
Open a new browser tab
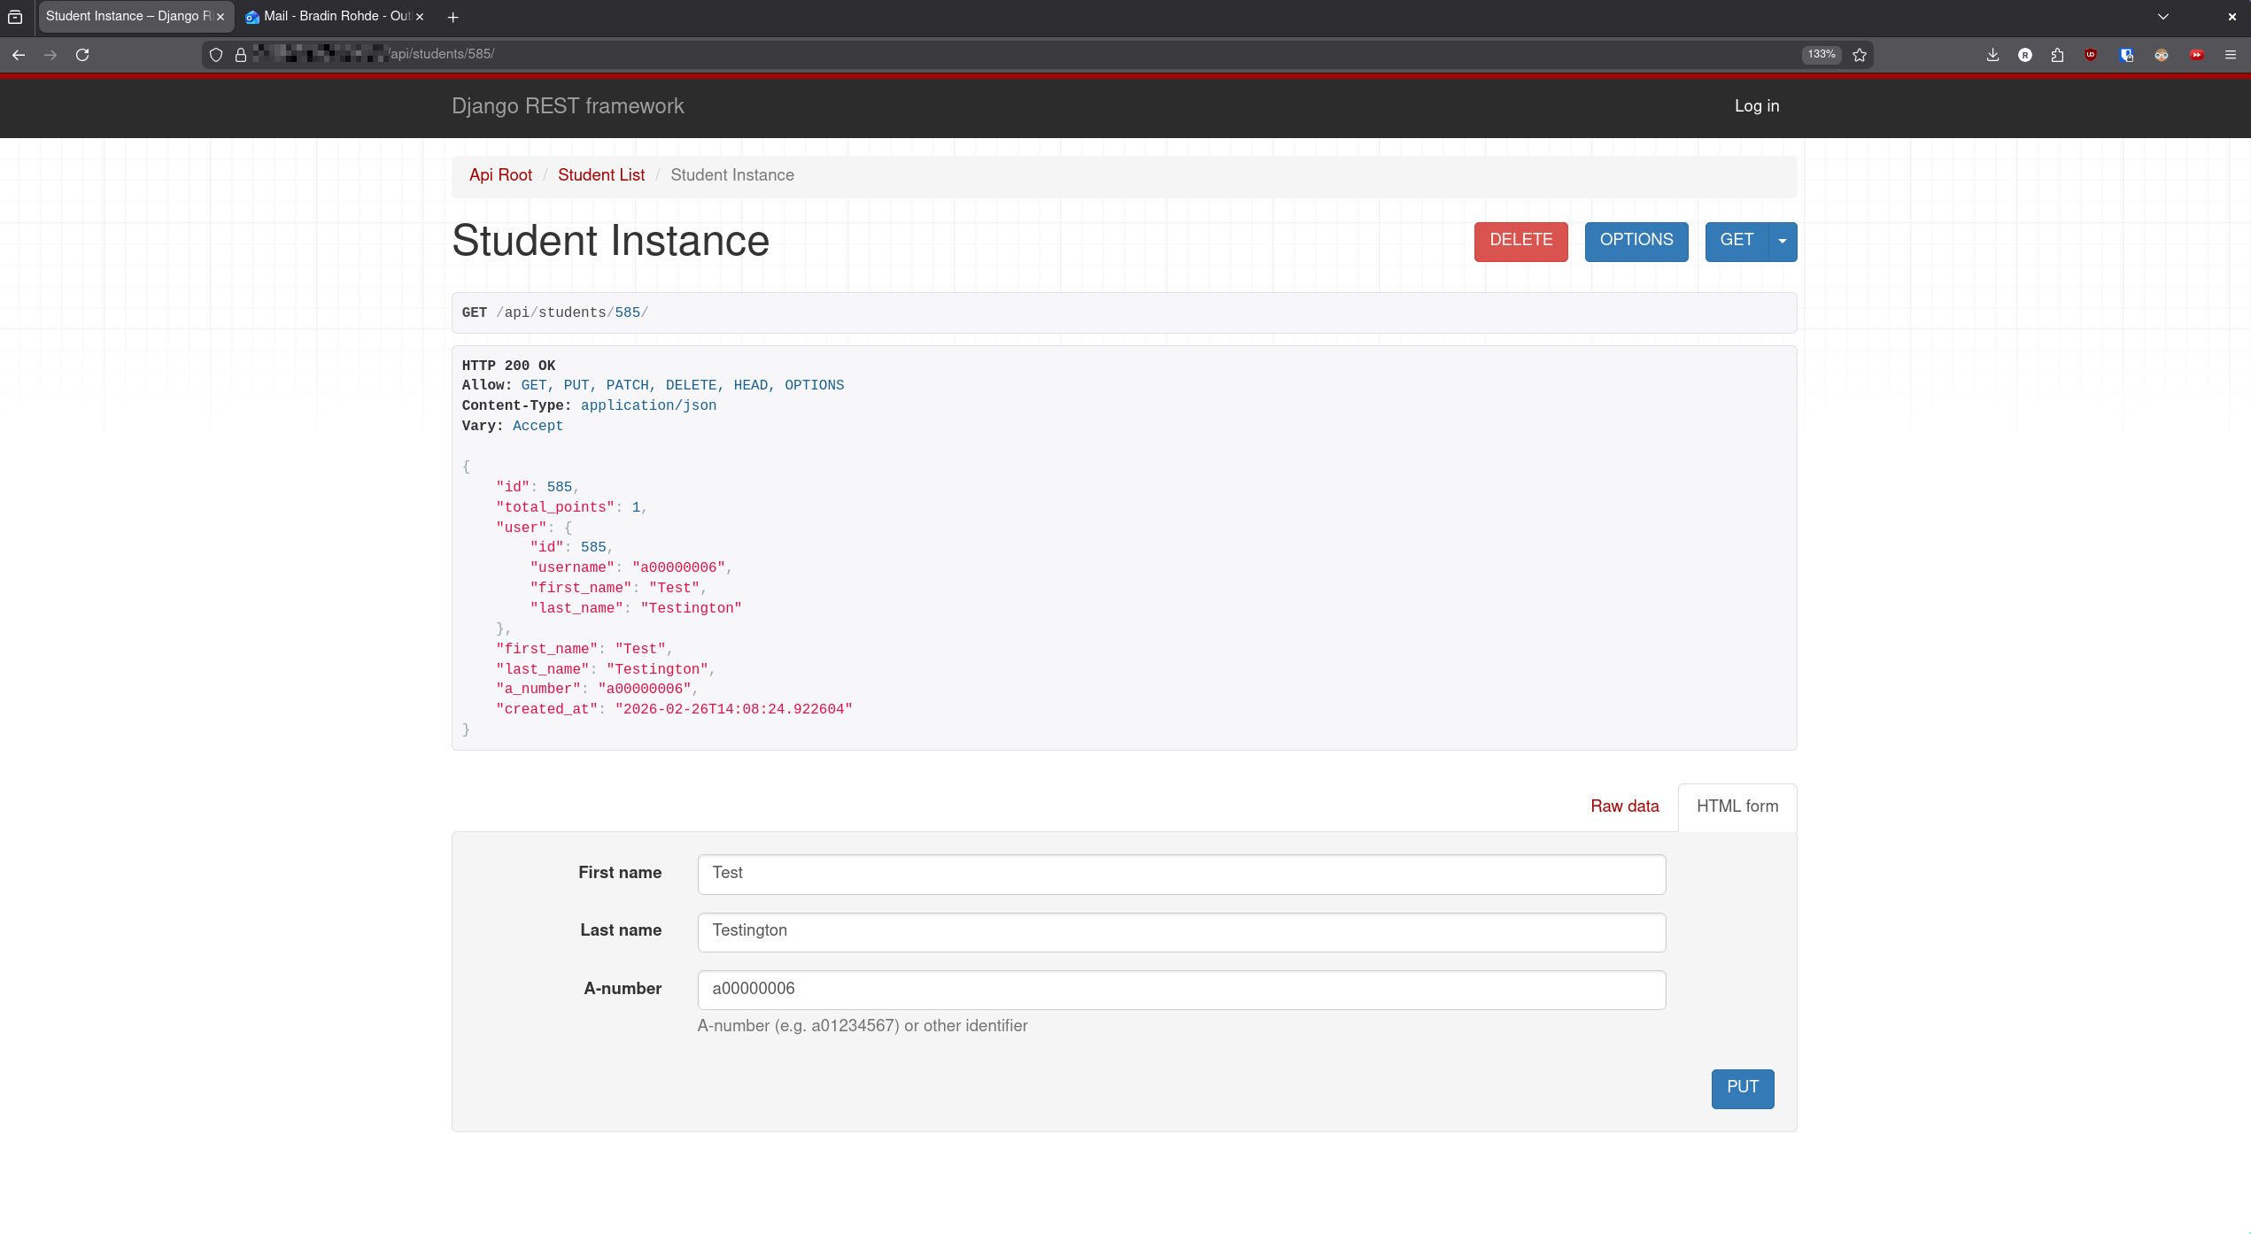[x=453, y=17]
